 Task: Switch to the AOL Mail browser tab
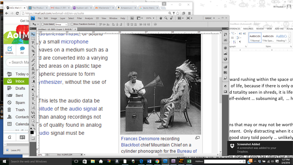coord(16,8)
